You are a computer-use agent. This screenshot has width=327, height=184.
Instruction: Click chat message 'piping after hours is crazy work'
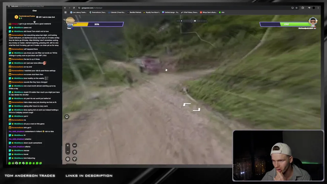pos(36,106)
